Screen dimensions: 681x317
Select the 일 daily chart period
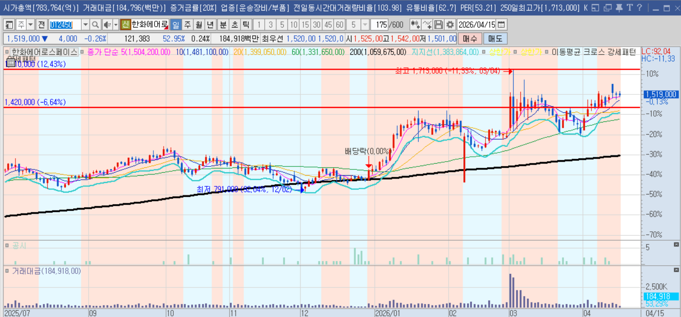click(175, 25)
